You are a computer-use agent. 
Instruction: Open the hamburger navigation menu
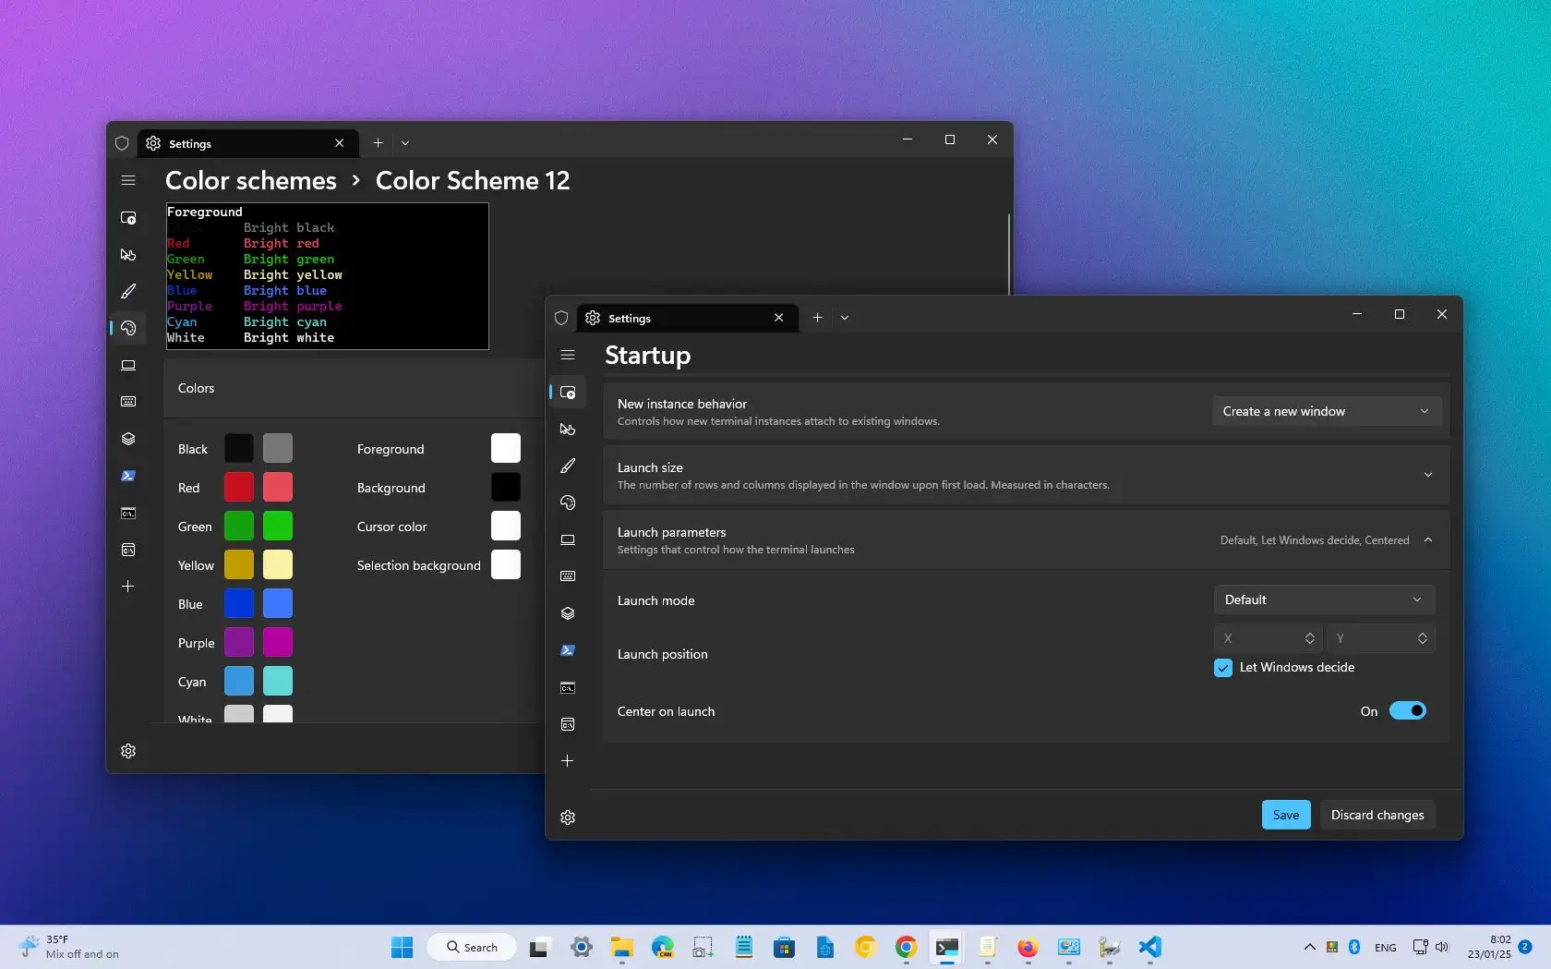(567, 355)
